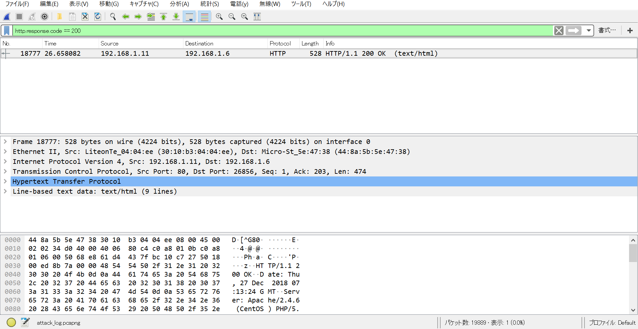Image resolution: width=638 pixels, height=329 pixels.
Task: Clear the current display filter
Action: 559,31
